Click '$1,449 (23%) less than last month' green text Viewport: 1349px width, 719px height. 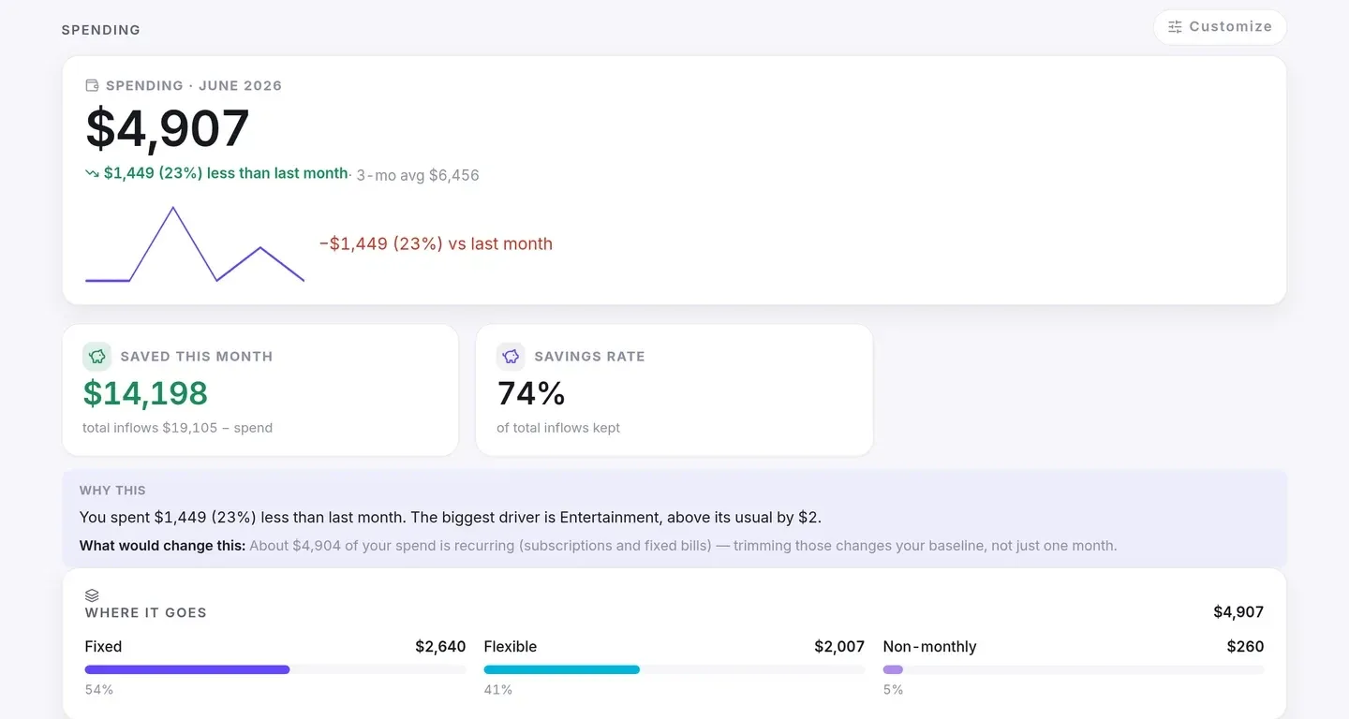[226, 173]
